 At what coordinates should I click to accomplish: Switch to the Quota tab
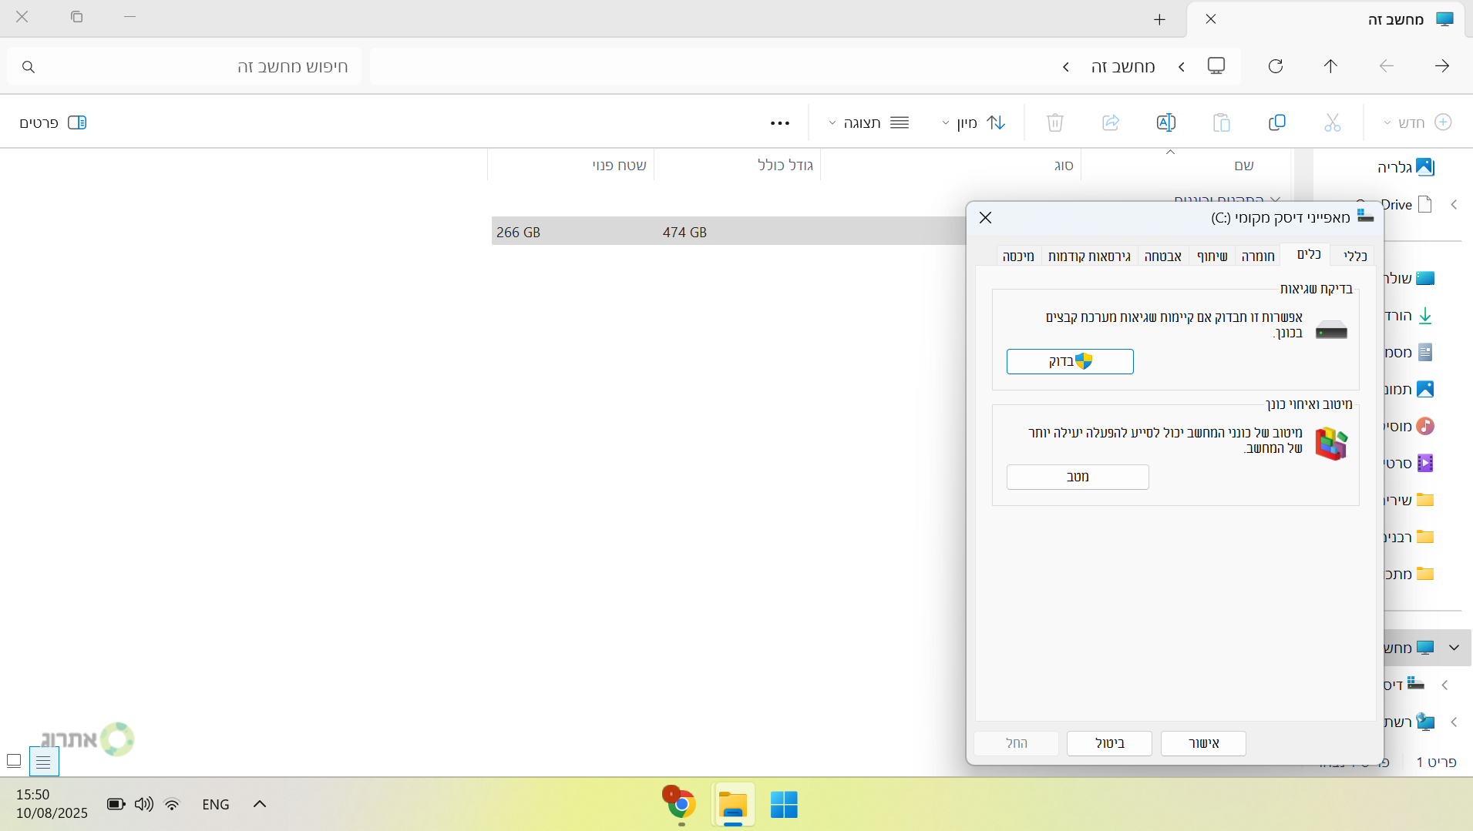click(1018, 256)
